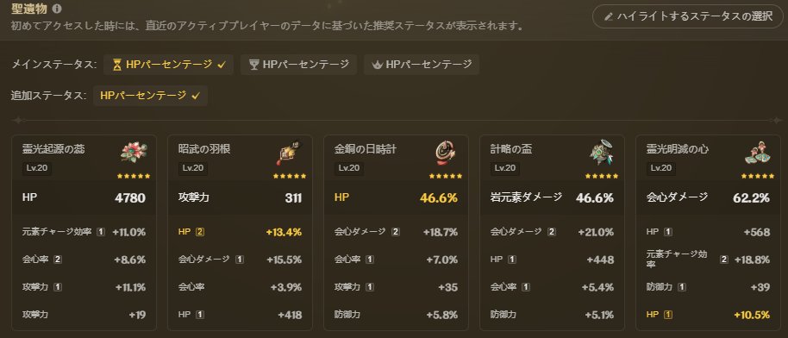Toggle crown HPパーセンテージ main stat filter

421,65
